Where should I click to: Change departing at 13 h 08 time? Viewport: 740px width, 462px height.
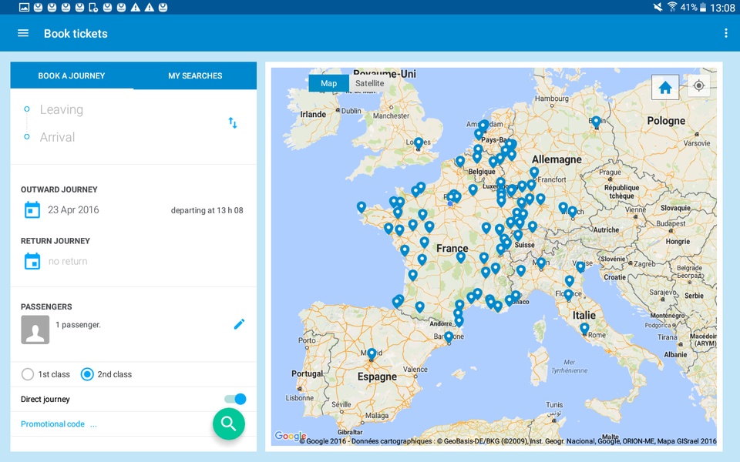pos(207,210)
